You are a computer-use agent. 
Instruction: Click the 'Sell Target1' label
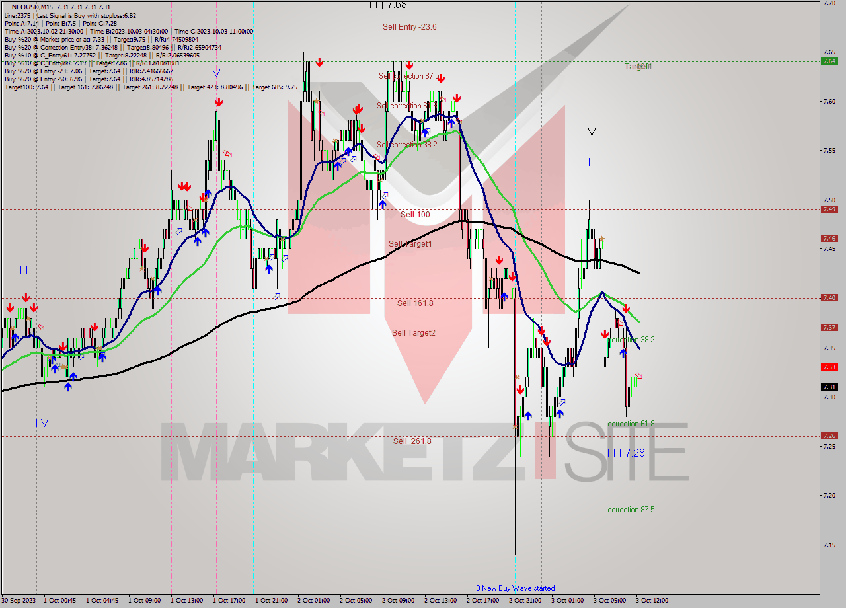[410, 244]
